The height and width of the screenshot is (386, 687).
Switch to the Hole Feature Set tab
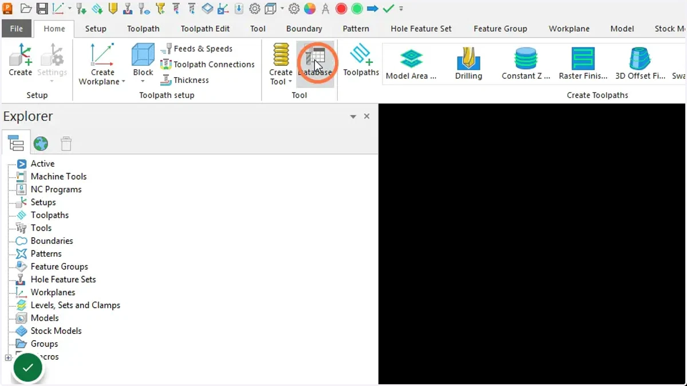(x=421, y=29)
